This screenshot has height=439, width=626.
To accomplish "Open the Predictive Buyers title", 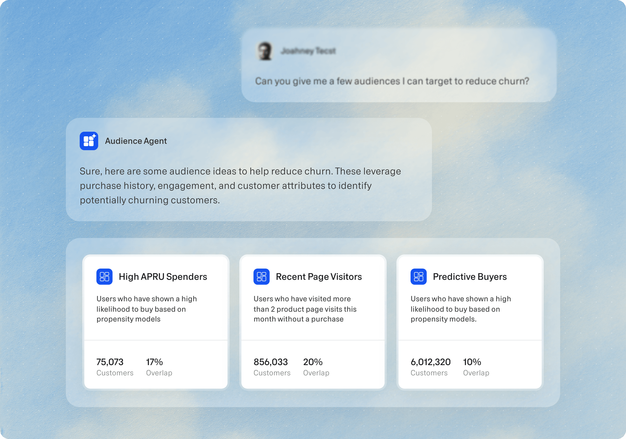I will (470, 277).
